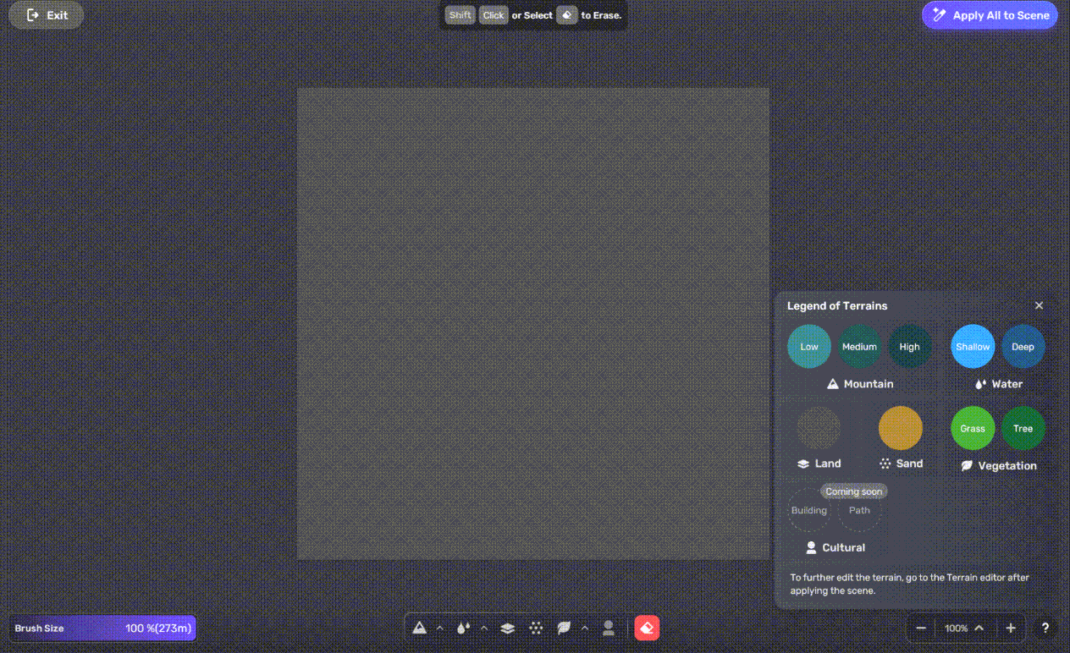This screenshot has height=653, width=1070.
Task: Open the help question mark button
Action: pos(1045,628)
